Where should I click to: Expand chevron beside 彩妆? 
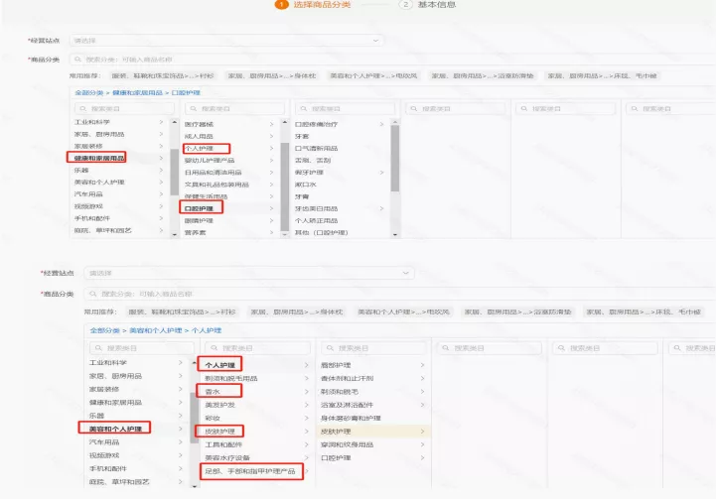pos(307,419)
